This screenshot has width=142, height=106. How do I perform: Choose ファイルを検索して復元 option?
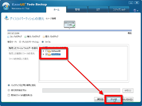point(19,59)
